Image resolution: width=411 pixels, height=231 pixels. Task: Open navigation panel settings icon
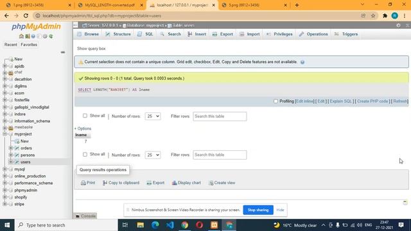coord(45,36)
